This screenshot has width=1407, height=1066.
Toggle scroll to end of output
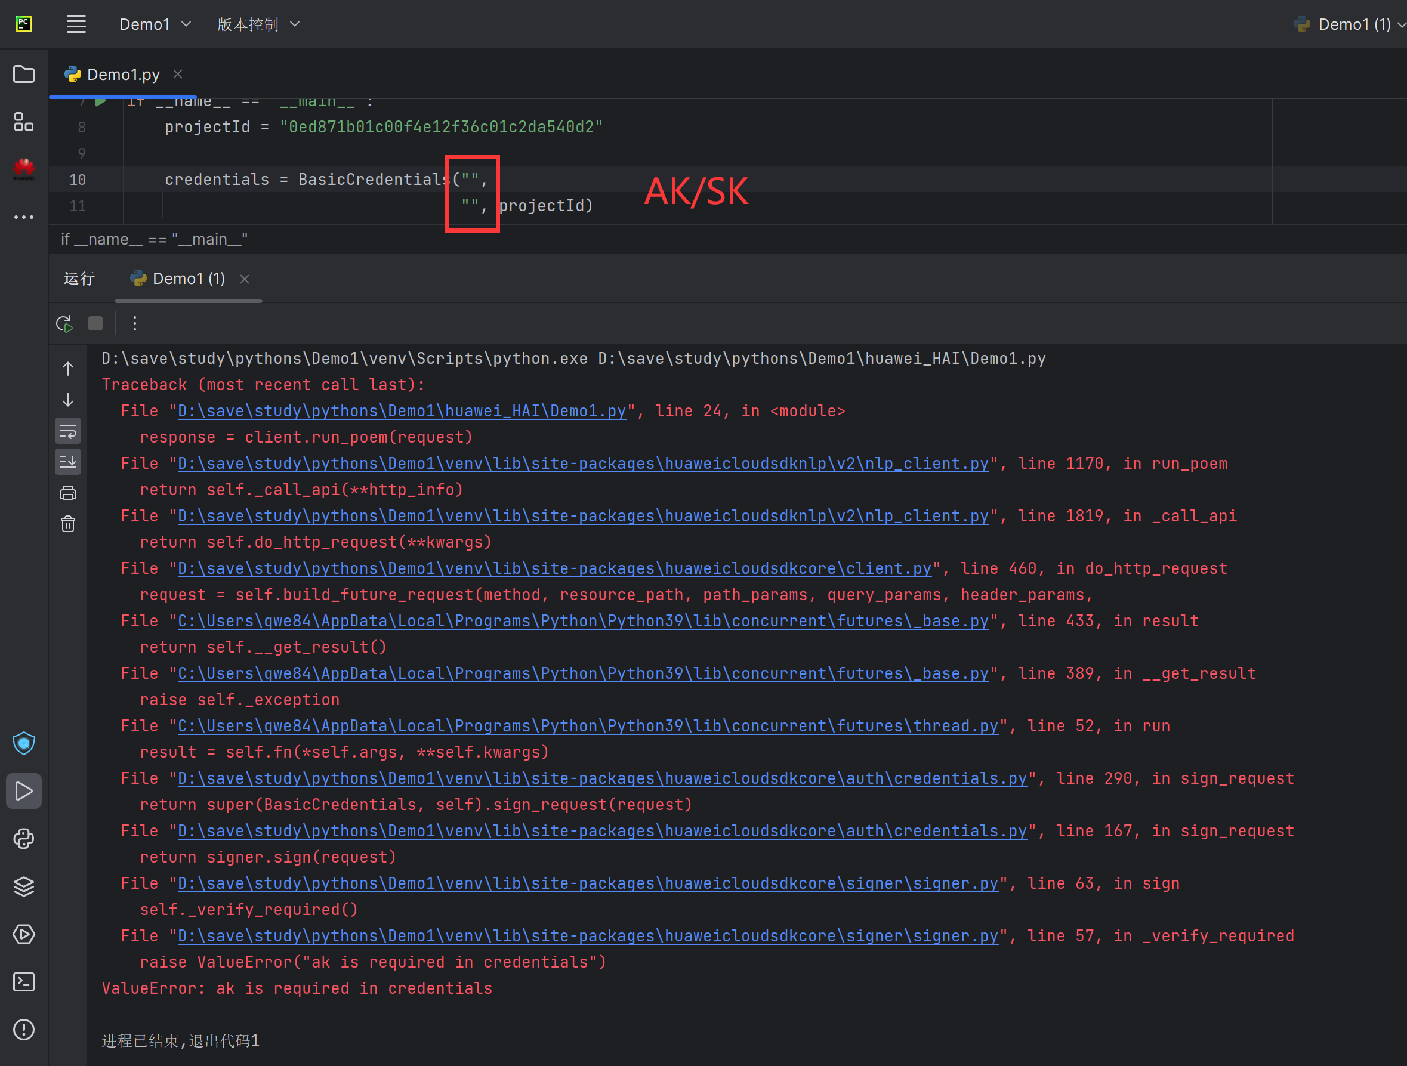point(68,462)
